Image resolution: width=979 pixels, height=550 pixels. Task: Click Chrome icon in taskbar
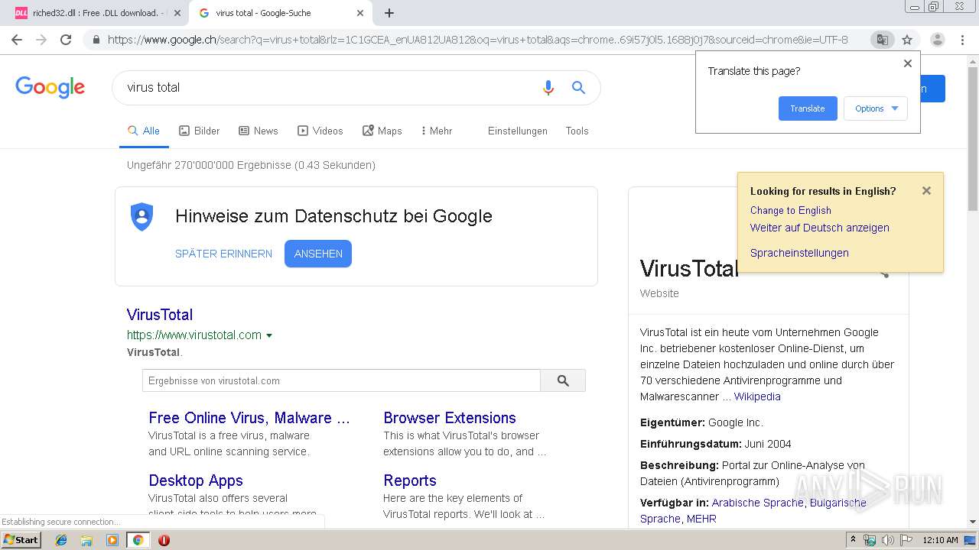click(138, 540)
